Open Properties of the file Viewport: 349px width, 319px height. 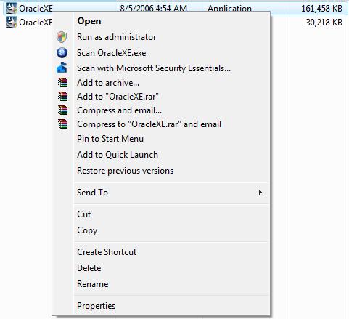tap(97, 306)
